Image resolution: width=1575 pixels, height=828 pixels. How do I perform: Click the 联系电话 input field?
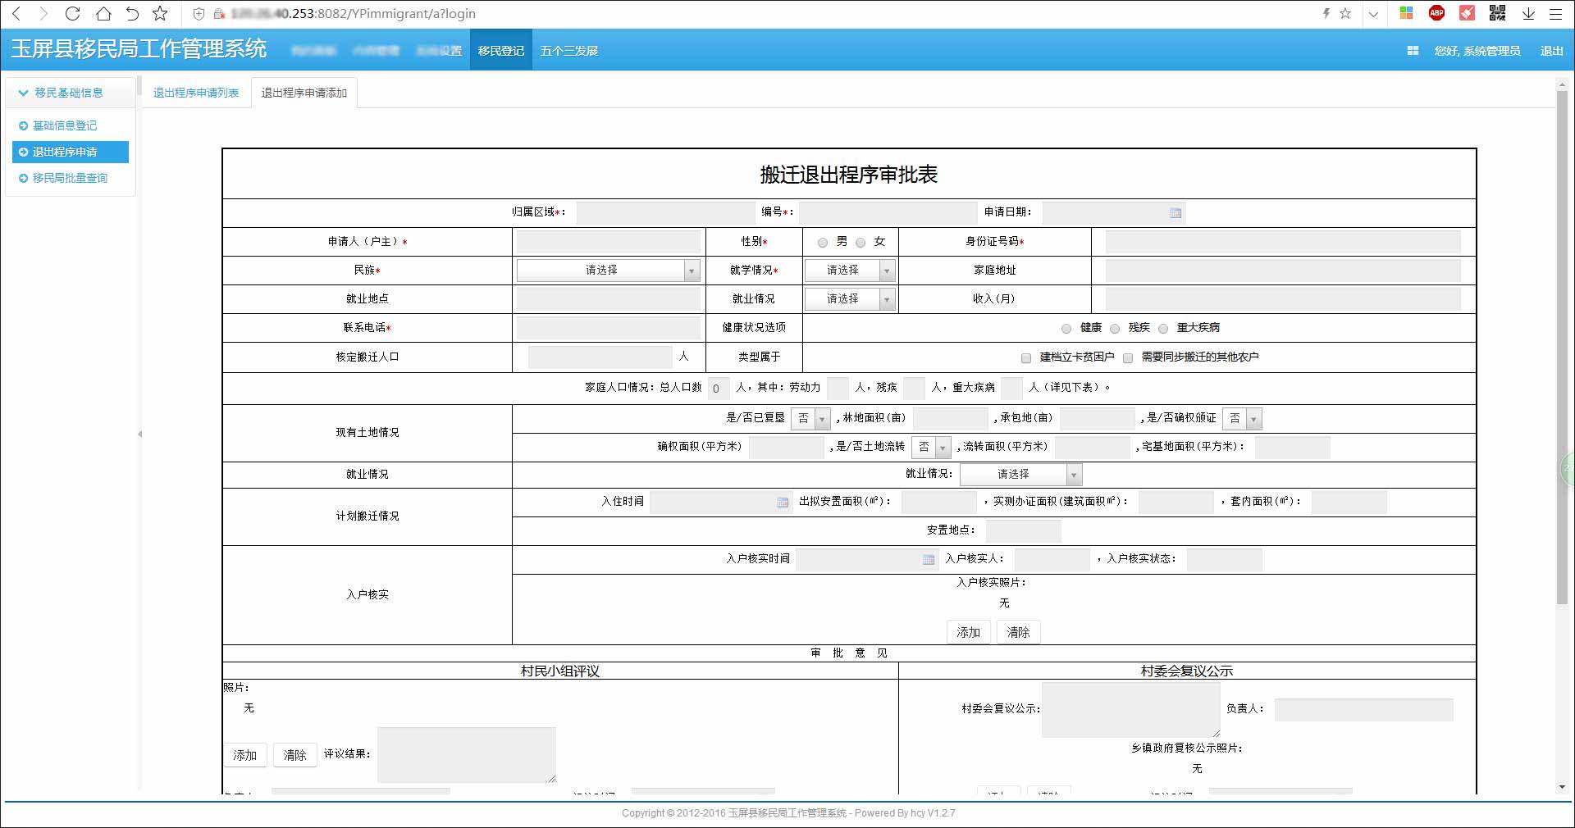click(x=608, y=328)
